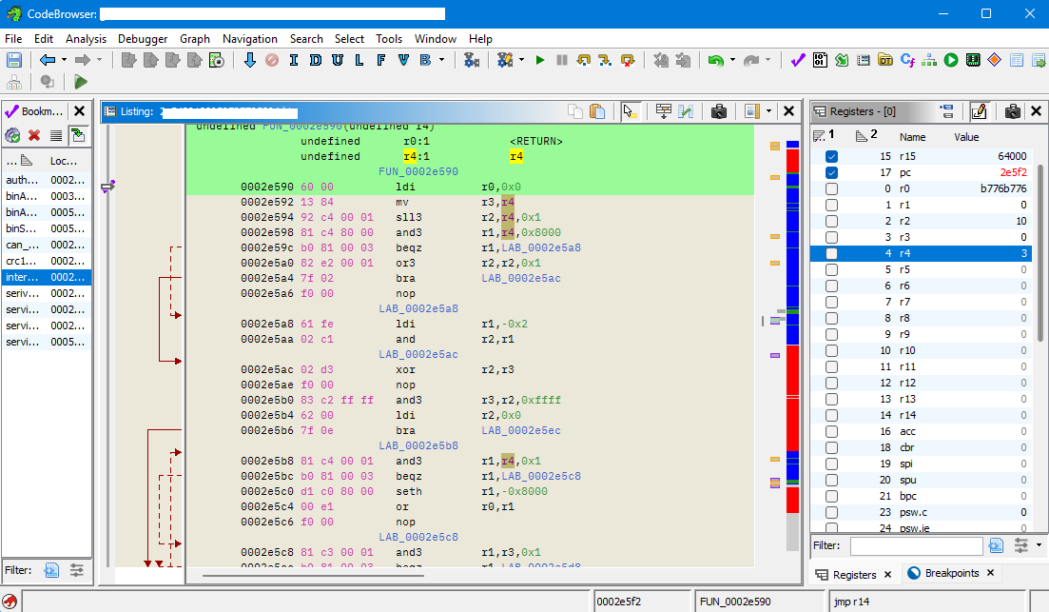Click the red X delete bookmark icon
1049x612 pixels.
tap(34, 136)
